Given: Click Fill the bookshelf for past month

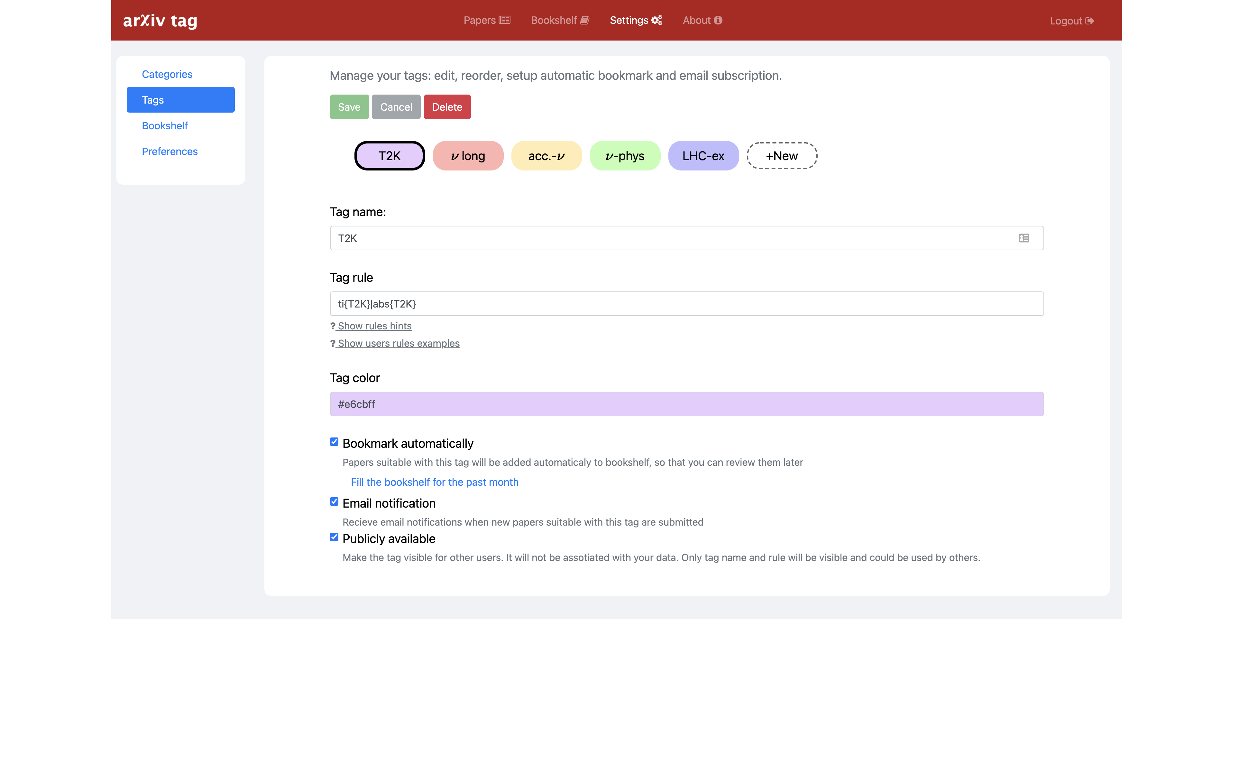Looking at the screenshot, I should click(434, 482).
